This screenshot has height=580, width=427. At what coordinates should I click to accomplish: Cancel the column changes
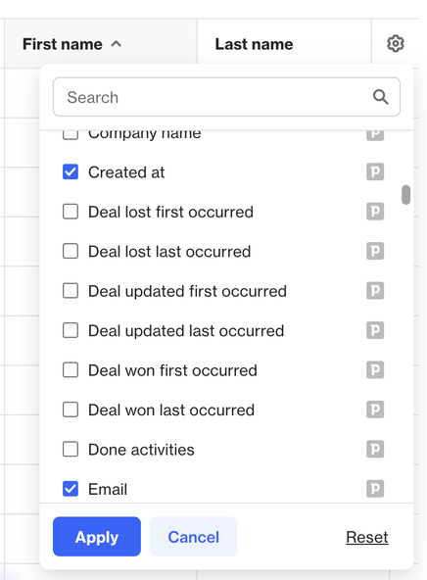[193, 536]
